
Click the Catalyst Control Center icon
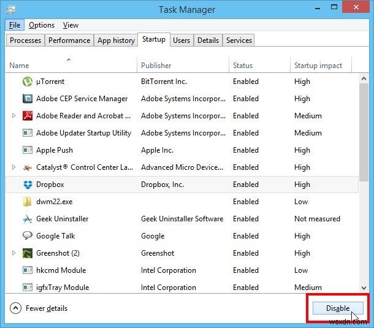pyautogui.click(x=28, y=167)
